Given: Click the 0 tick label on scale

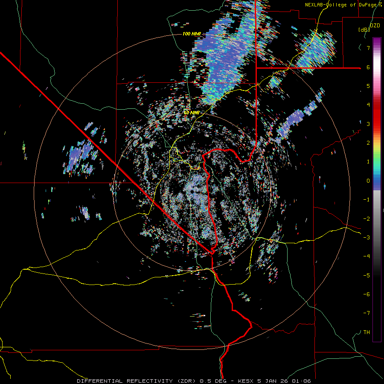Looking at the screenshot, I should click(x=368, y=181).
